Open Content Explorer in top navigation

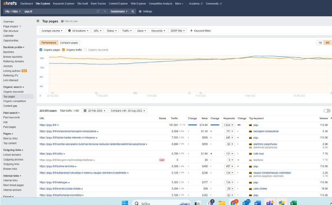point(118,4)
